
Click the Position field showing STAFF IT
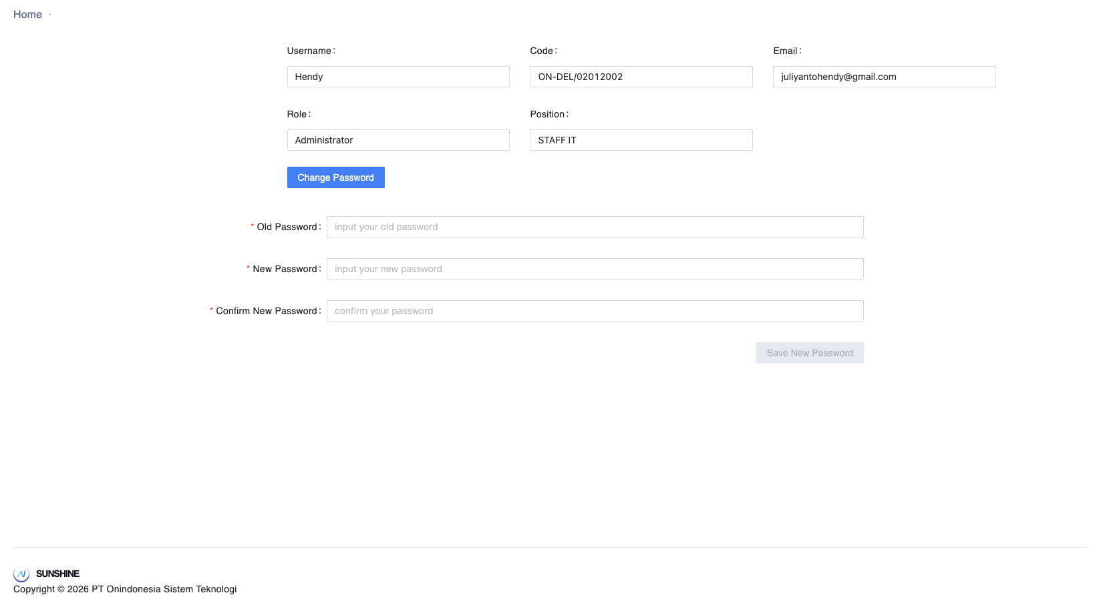point(641,140)
